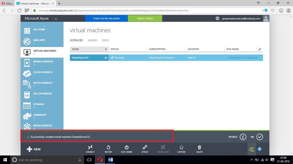Open the taskbar volume control
Image resolution: width=293 pixels, height=164 pixels.
click(x=267, y=160)
